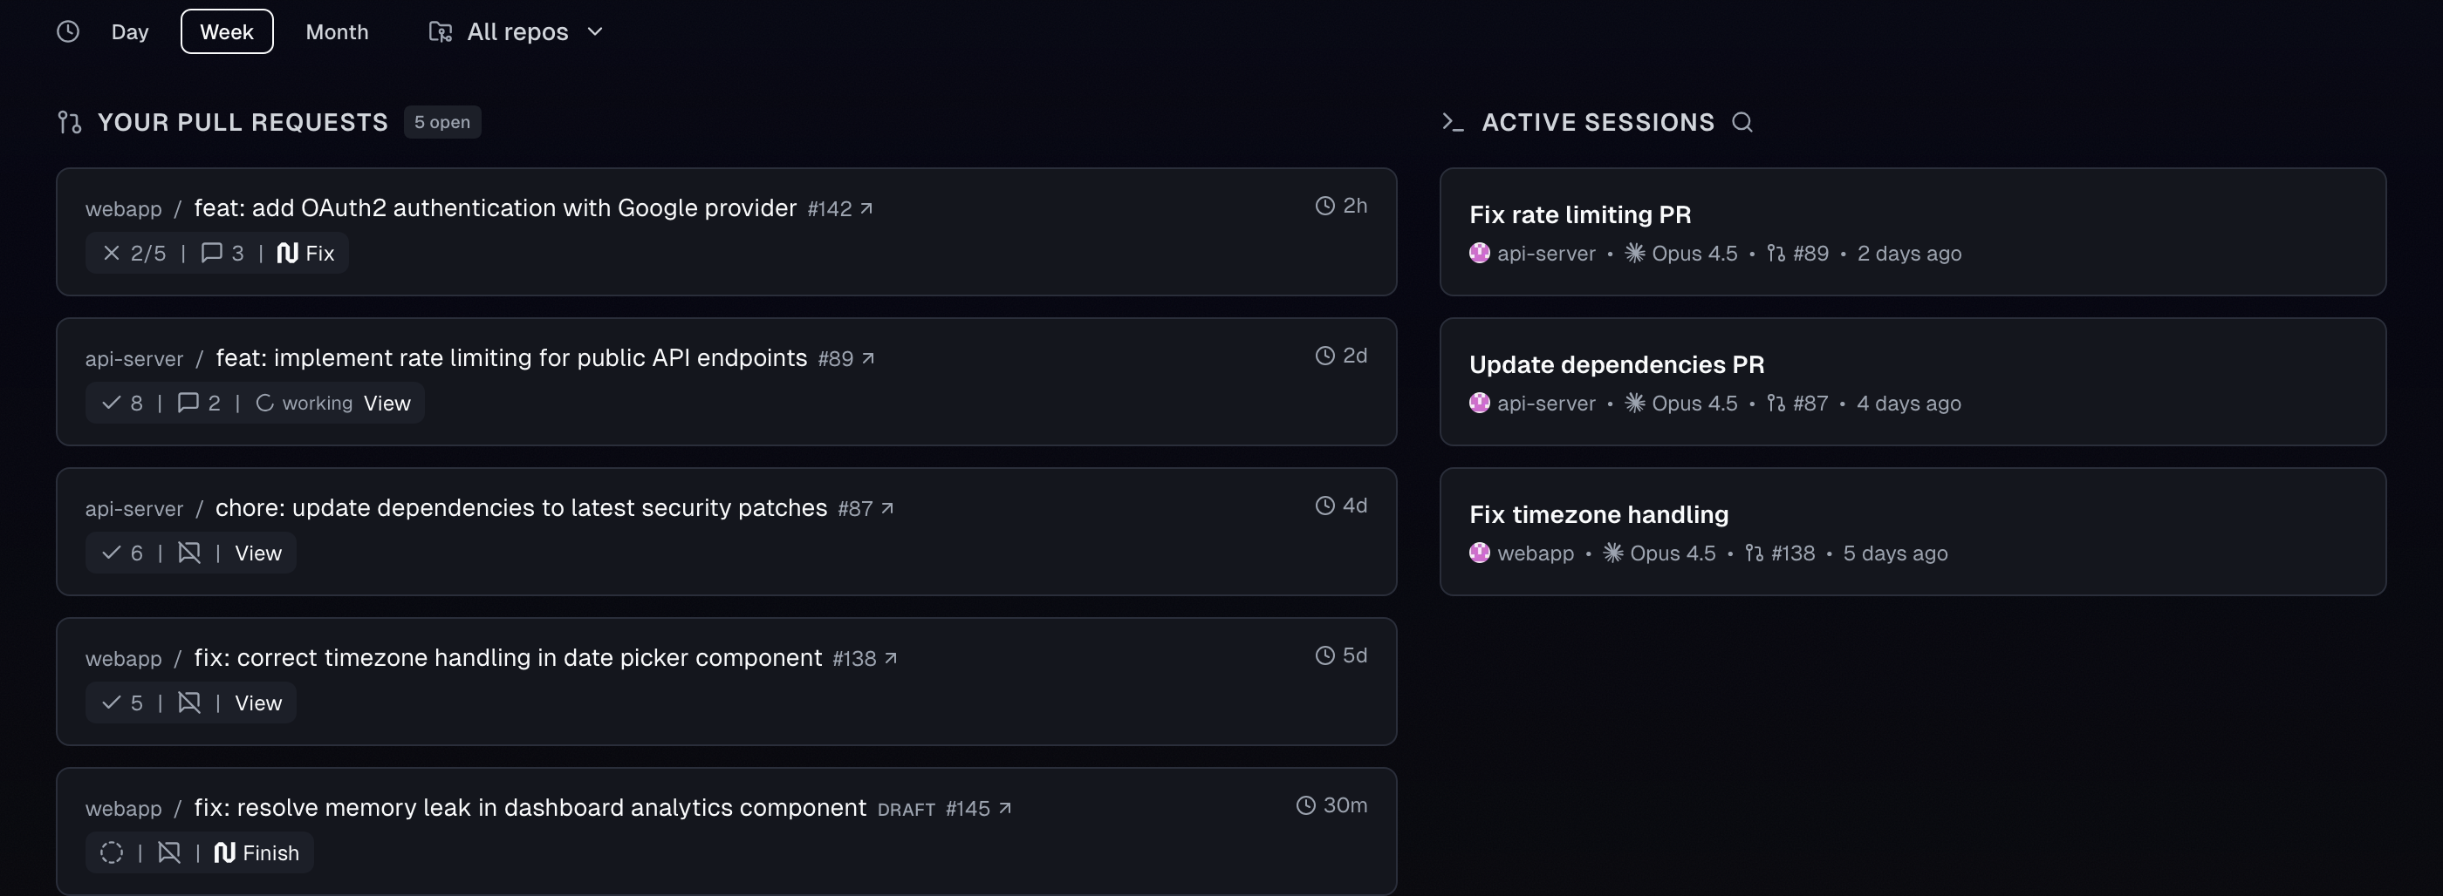Click the chevron next to All repos
The height and width of the screenshot is (896, 2443).
pyautogui.click(x=596, y=31)
